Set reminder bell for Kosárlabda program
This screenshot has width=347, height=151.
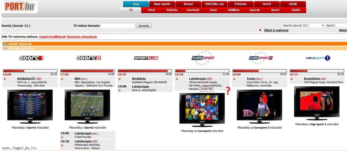tap(292, 79)
